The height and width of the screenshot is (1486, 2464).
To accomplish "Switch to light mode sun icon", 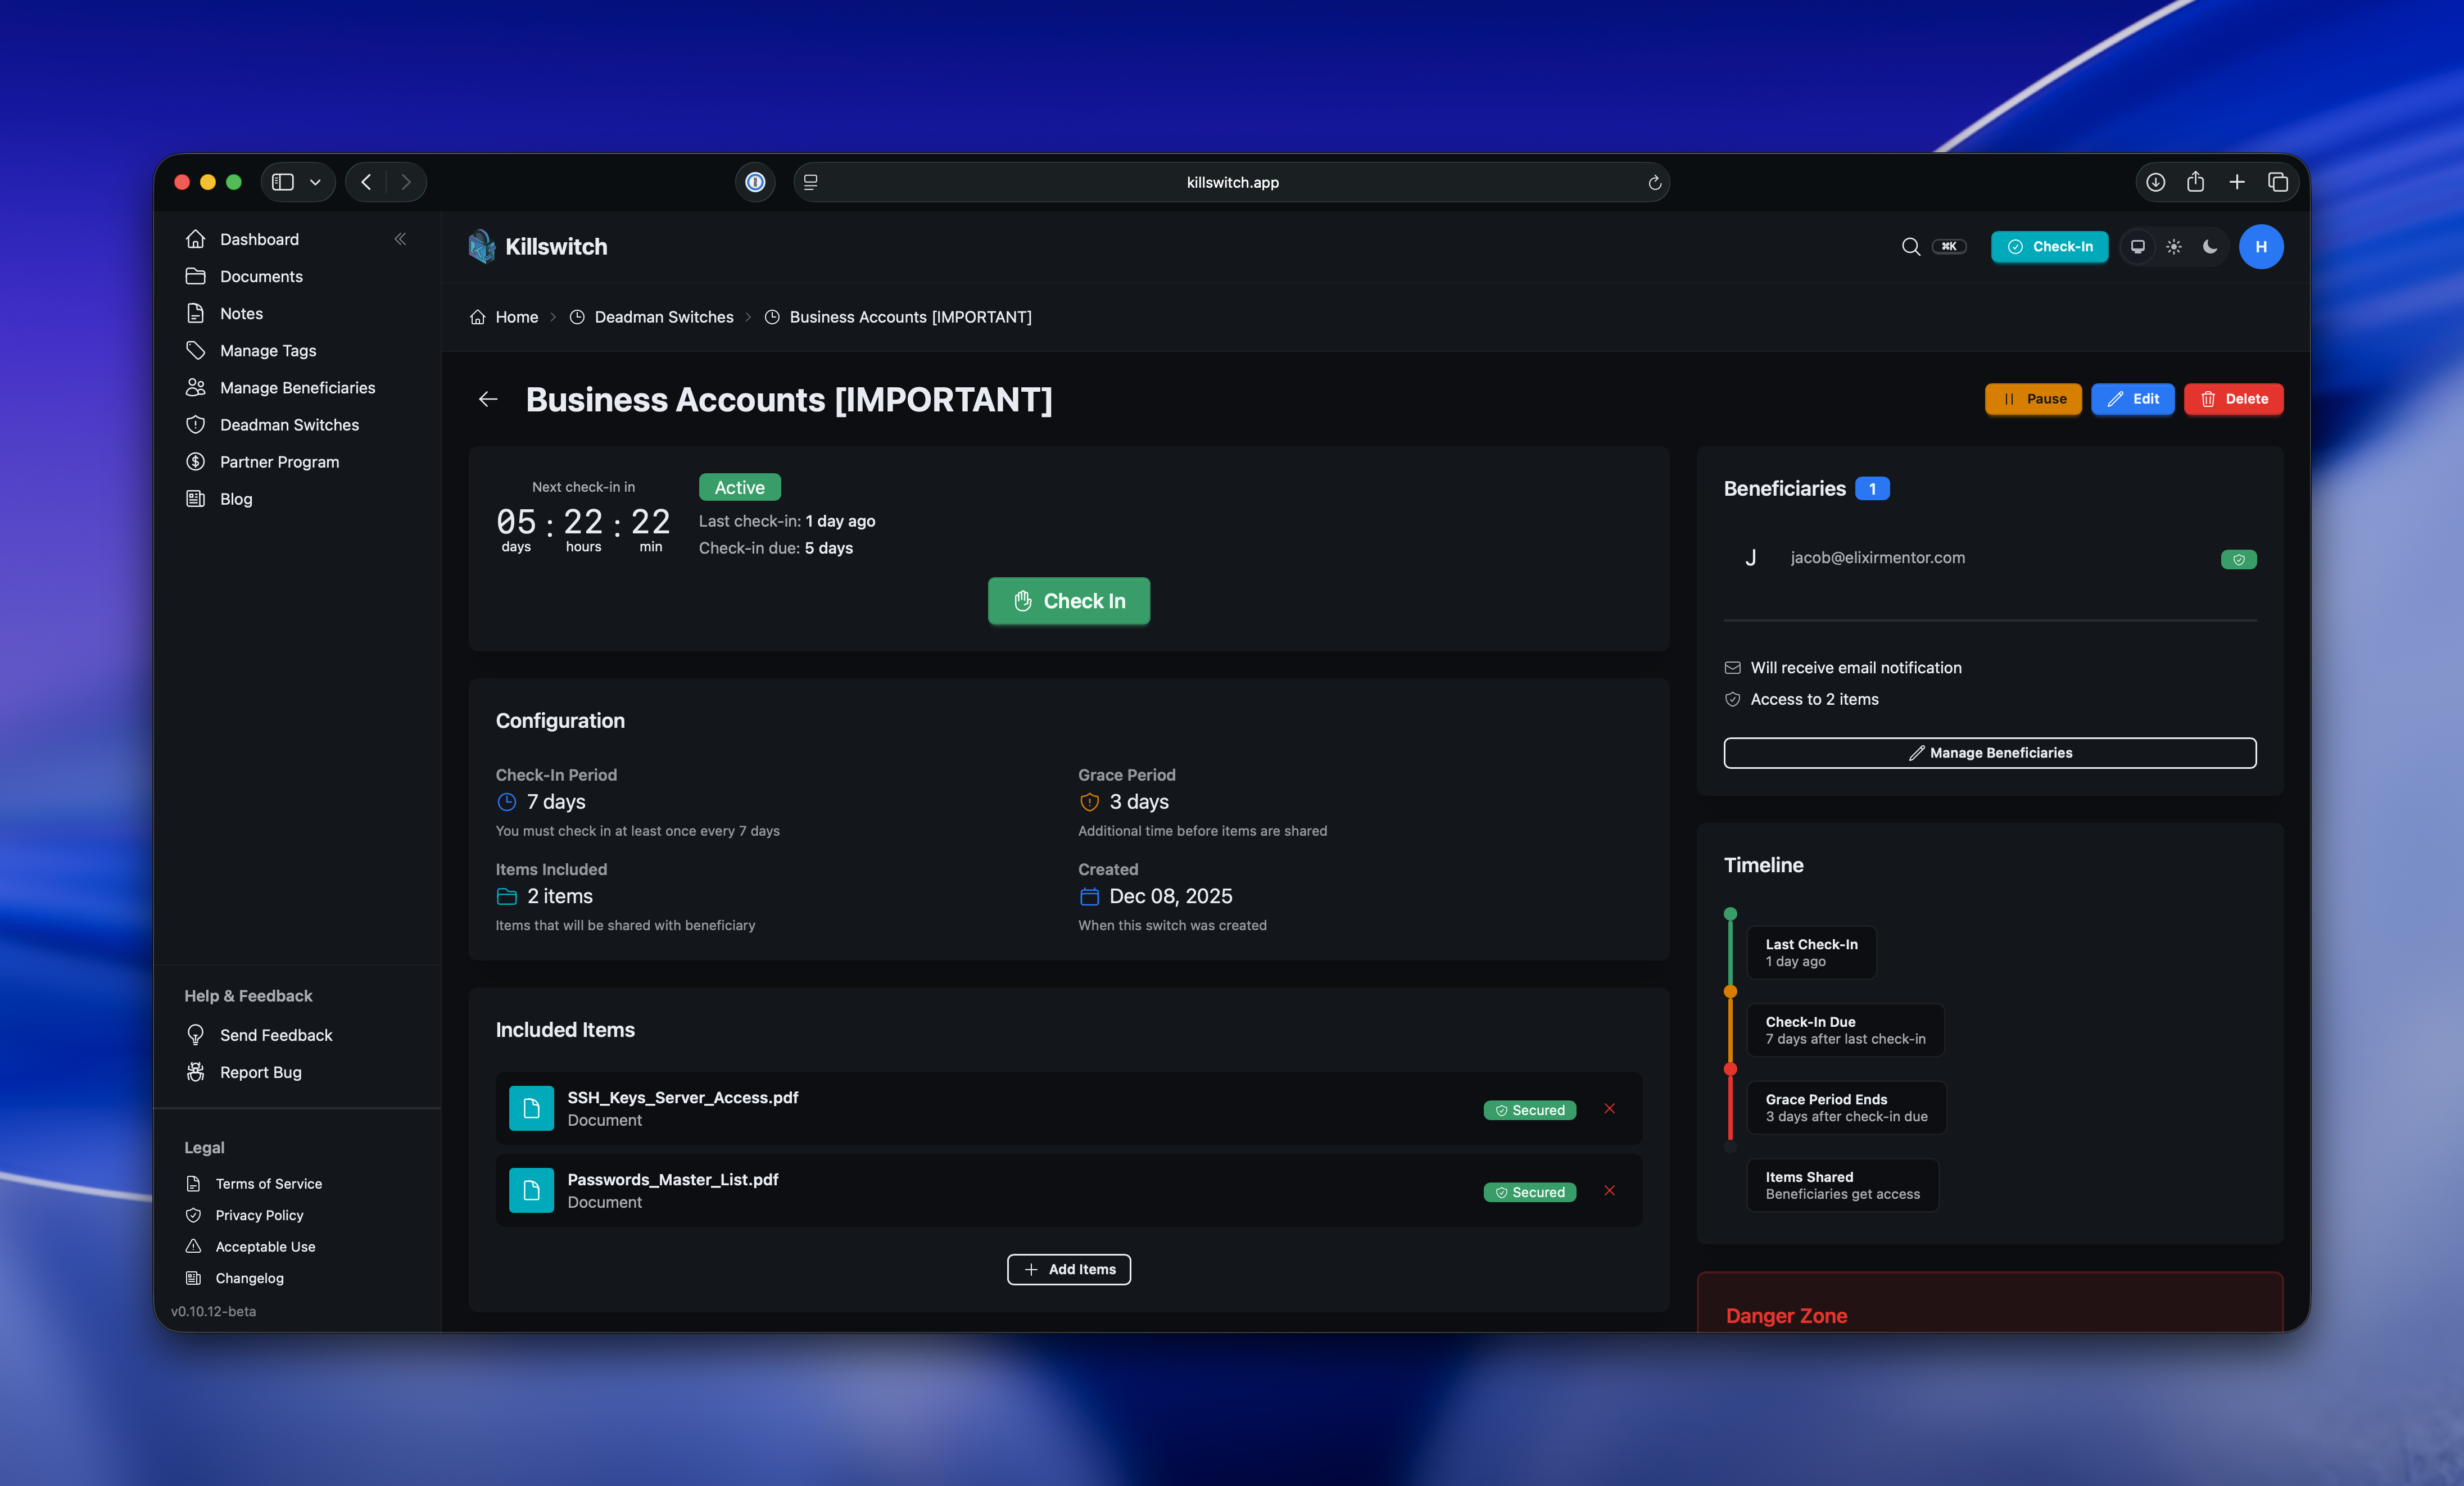I will pos(2174,247).
